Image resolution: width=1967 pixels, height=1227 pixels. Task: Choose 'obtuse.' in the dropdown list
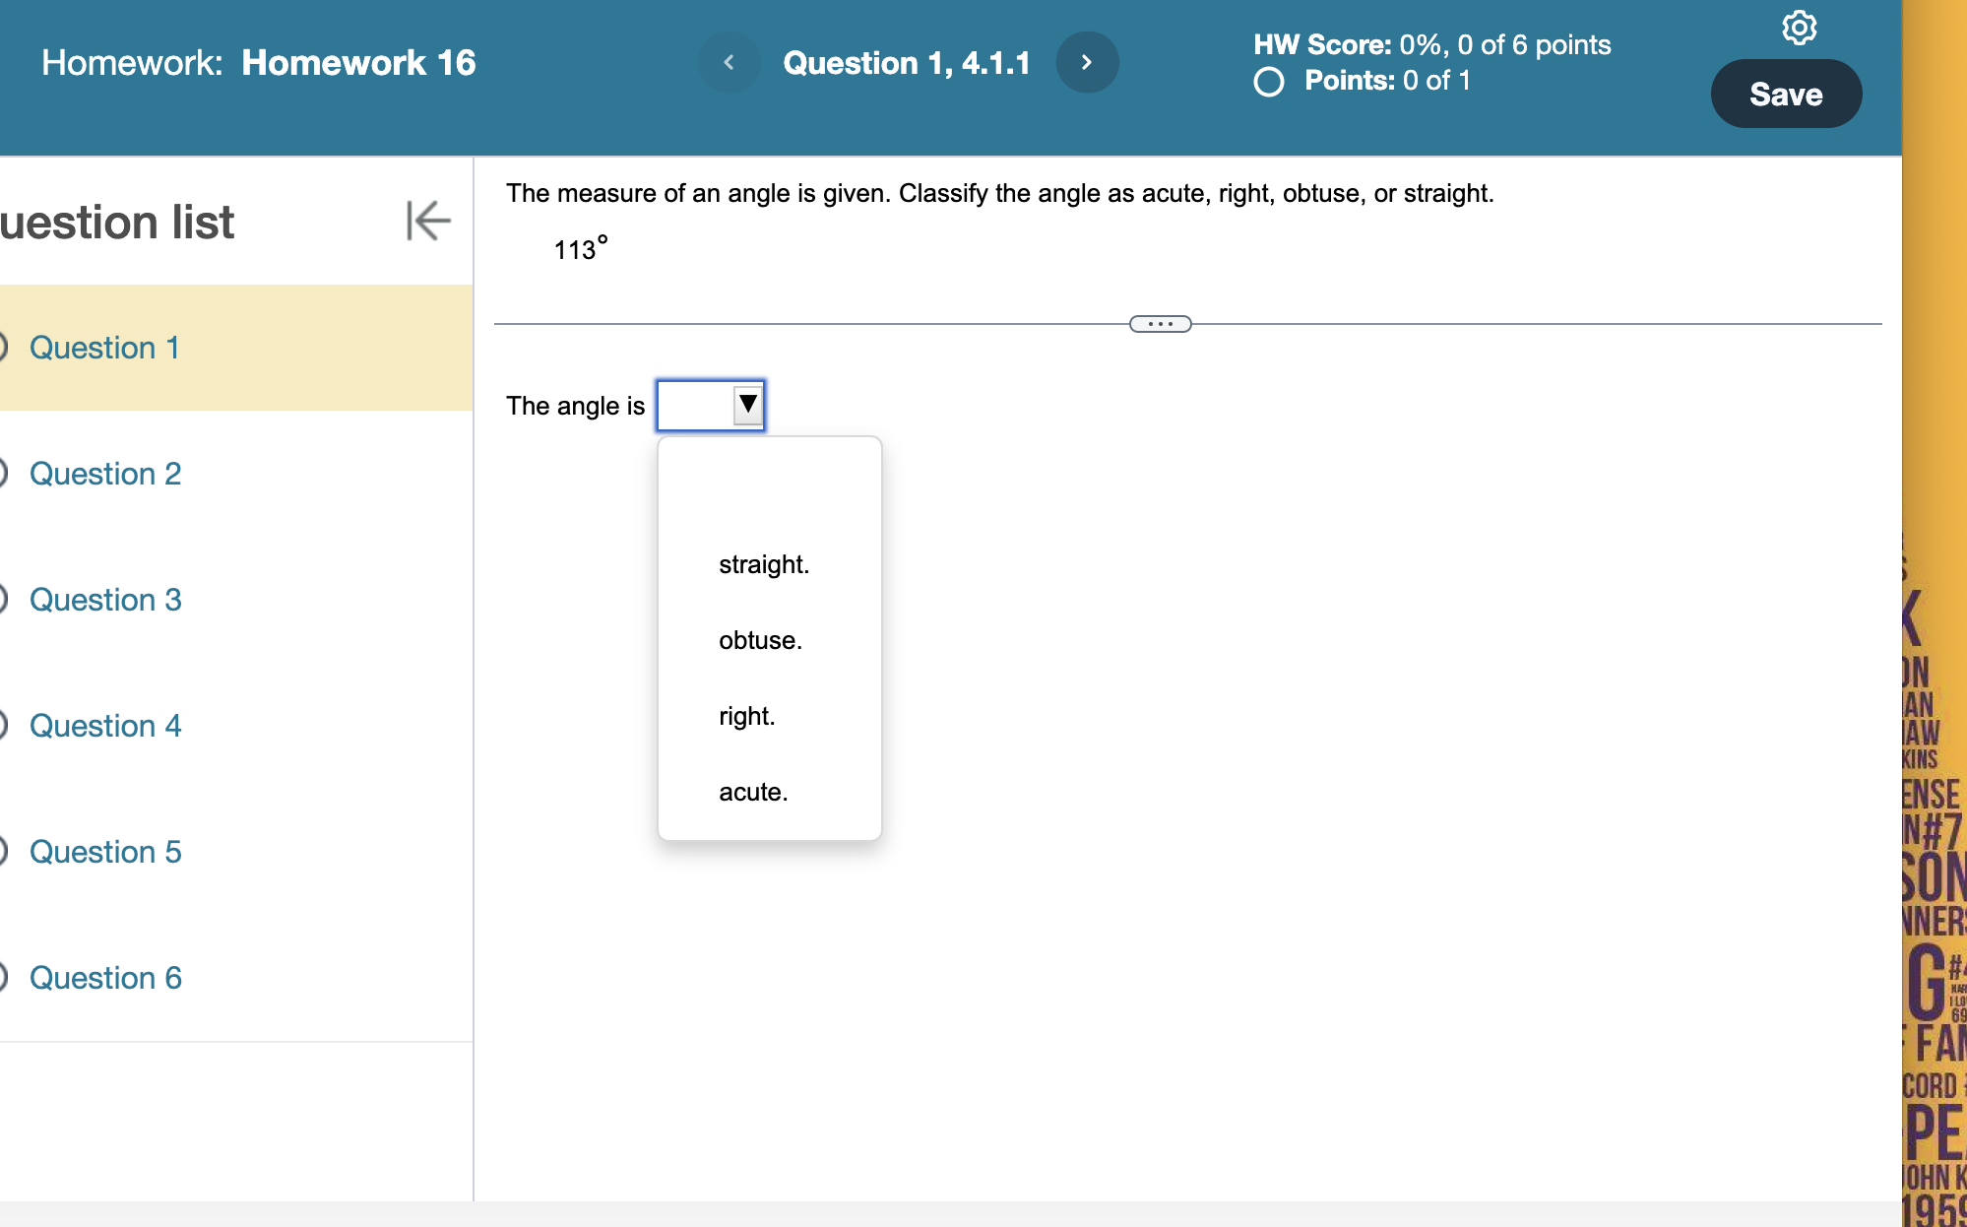pyautogui.click(x=760, y=640)
